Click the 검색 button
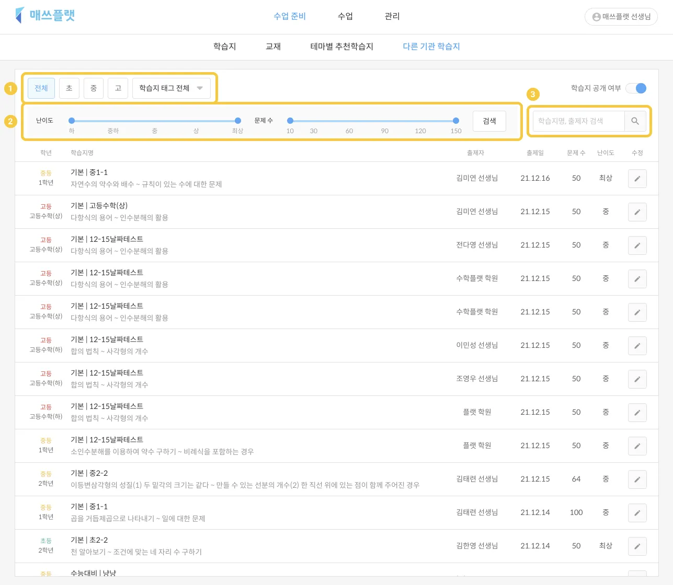 click(x=489, y=121)
